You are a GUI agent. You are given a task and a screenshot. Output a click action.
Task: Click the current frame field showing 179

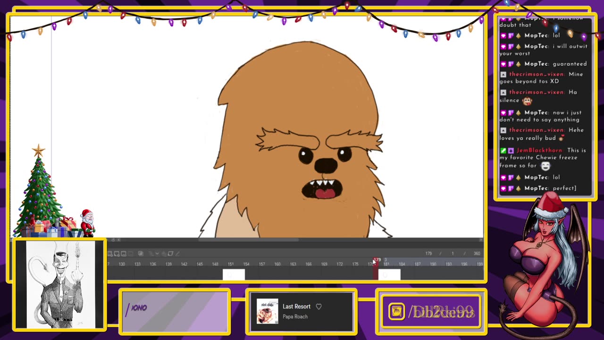(x=428, y=254)
